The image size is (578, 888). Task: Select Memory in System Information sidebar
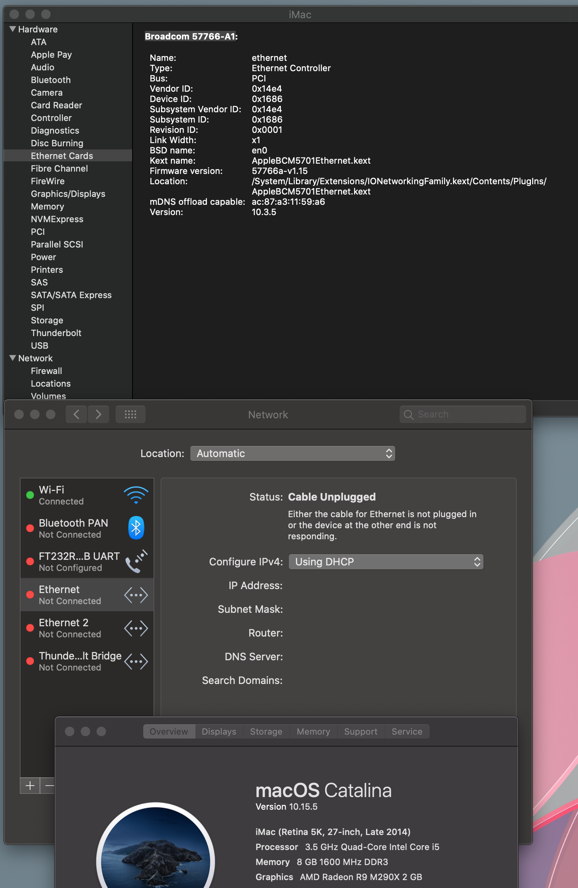[68, 206]
